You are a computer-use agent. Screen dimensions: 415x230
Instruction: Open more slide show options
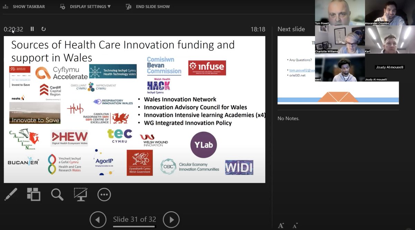coord(104,195)
